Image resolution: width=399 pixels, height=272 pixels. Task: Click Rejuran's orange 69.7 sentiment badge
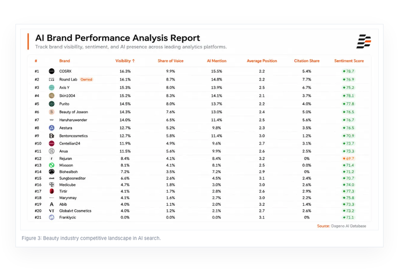tap(348, 158)
